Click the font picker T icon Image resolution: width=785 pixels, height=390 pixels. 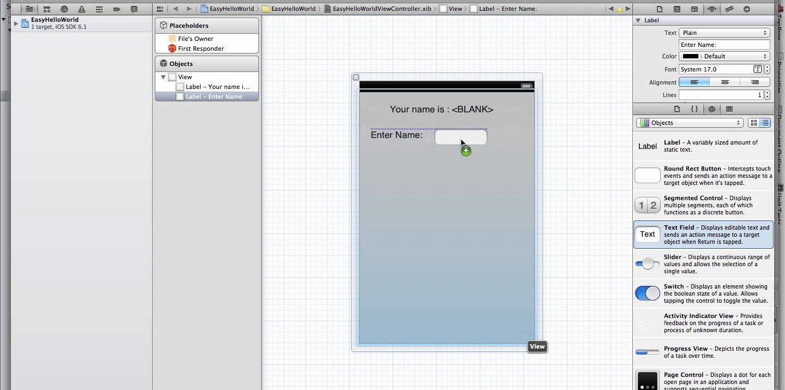click(757, 69)
